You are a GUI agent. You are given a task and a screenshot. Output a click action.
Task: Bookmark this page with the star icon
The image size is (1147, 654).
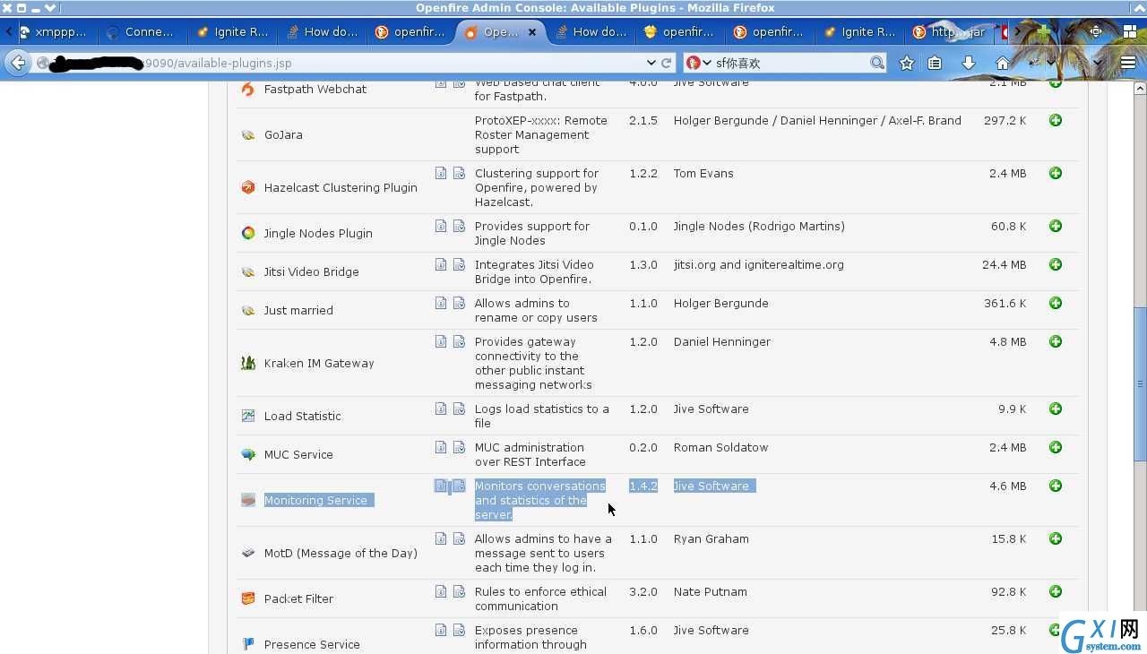[x=907, y=63]
